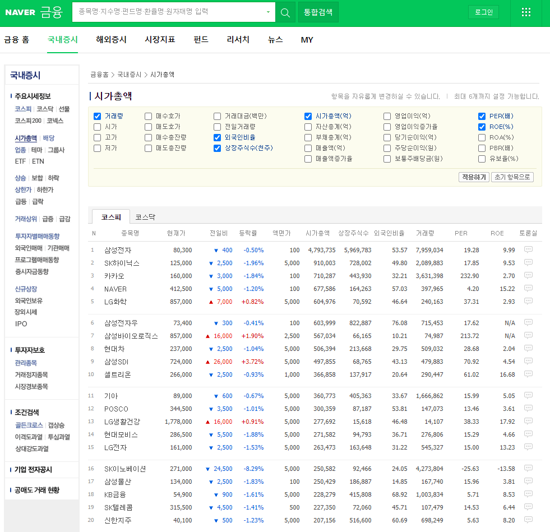550x532 pixels.
Task: Tick the PBR(배) checkbox
Action: [482, 149]
